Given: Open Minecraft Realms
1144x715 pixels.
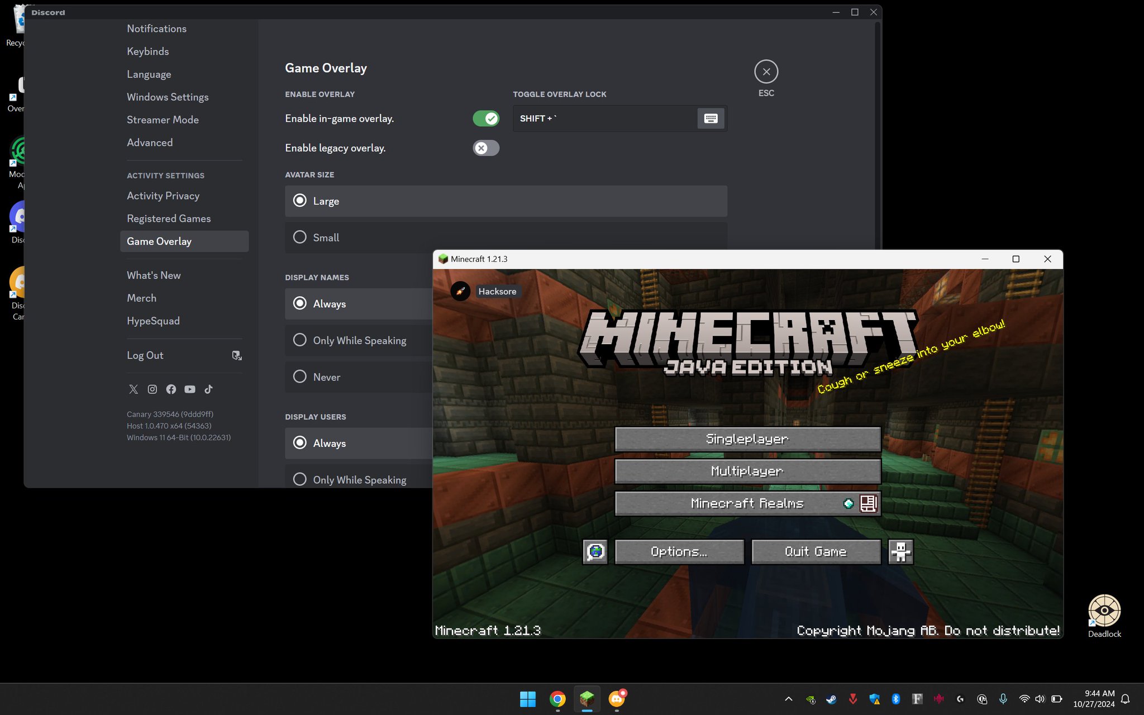Looking at the screenshot, I should (747, 504).
